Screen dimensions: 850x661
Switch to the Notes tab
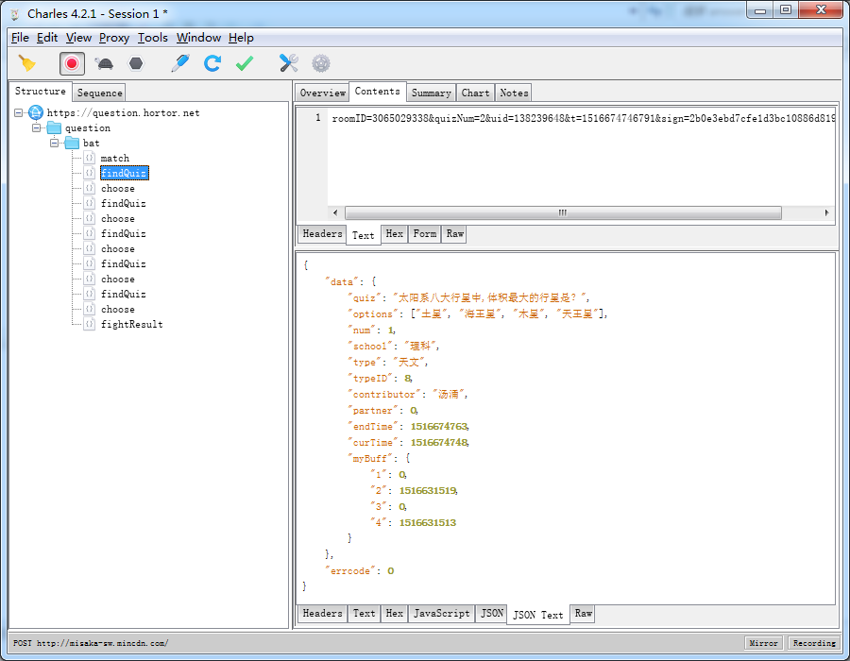[x=514, y=93]
